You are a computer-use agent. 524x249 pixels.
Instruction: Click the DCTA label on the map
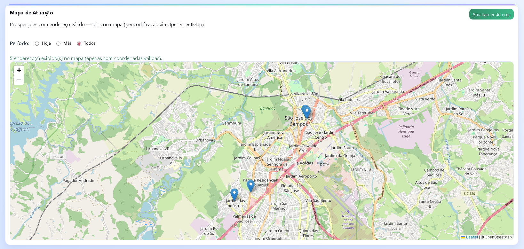point(324,165)
